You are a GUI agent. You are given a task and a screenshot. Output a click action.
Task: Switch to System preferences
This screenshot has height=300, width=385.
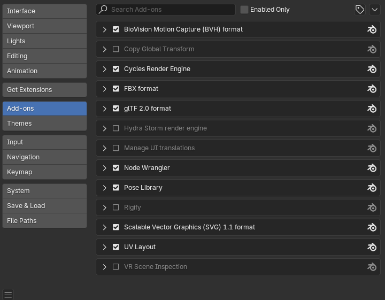[x=44, y=191]
